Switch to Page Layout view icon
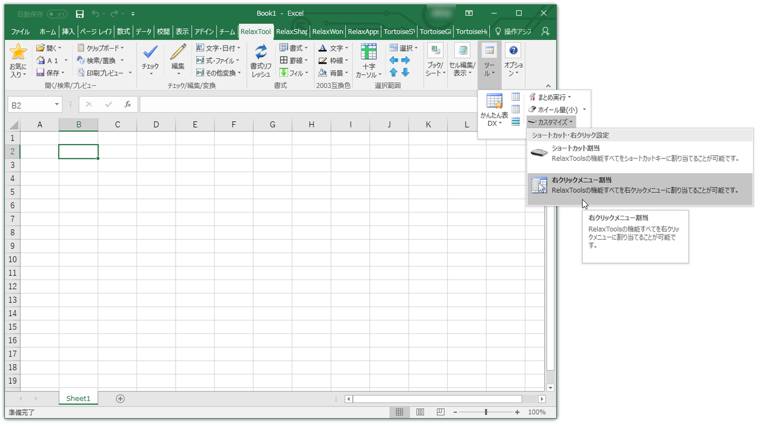Viewport: 759px width, 423px height. click(420, 412)
